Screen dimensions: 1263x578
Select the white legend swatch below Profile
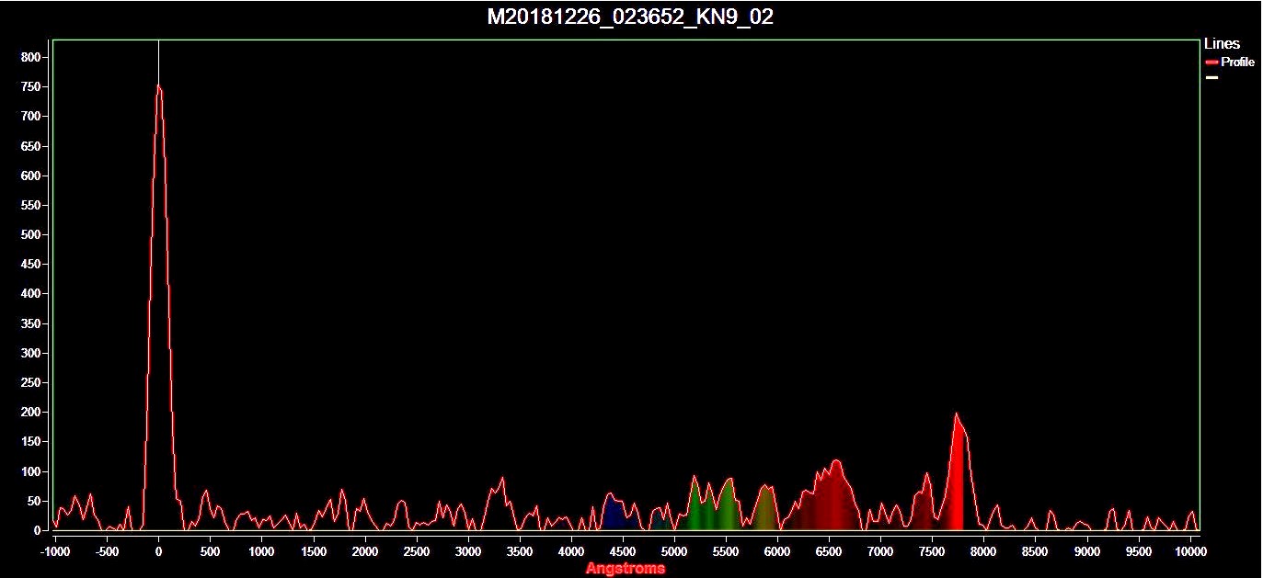click(x=1211, y=77)
